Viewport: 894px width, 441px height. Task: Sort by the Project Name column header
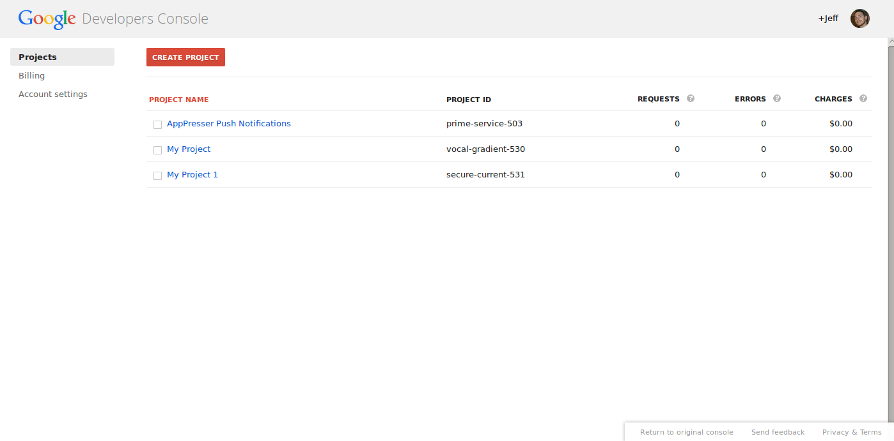tap(179, 100)
